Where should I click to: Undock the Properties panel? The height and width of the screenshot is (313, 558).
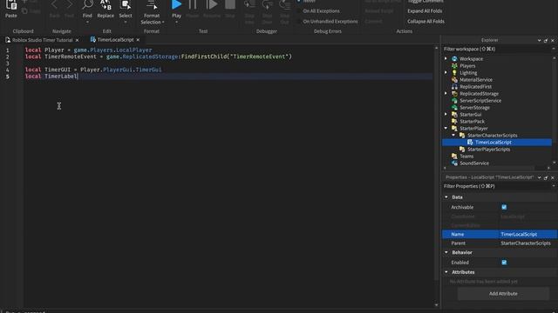pyautogui.click(x=546, y=177)
